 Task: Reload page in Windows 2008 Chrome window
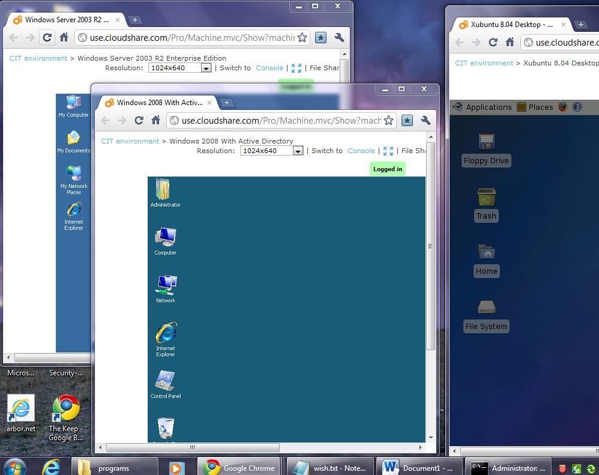139,120
